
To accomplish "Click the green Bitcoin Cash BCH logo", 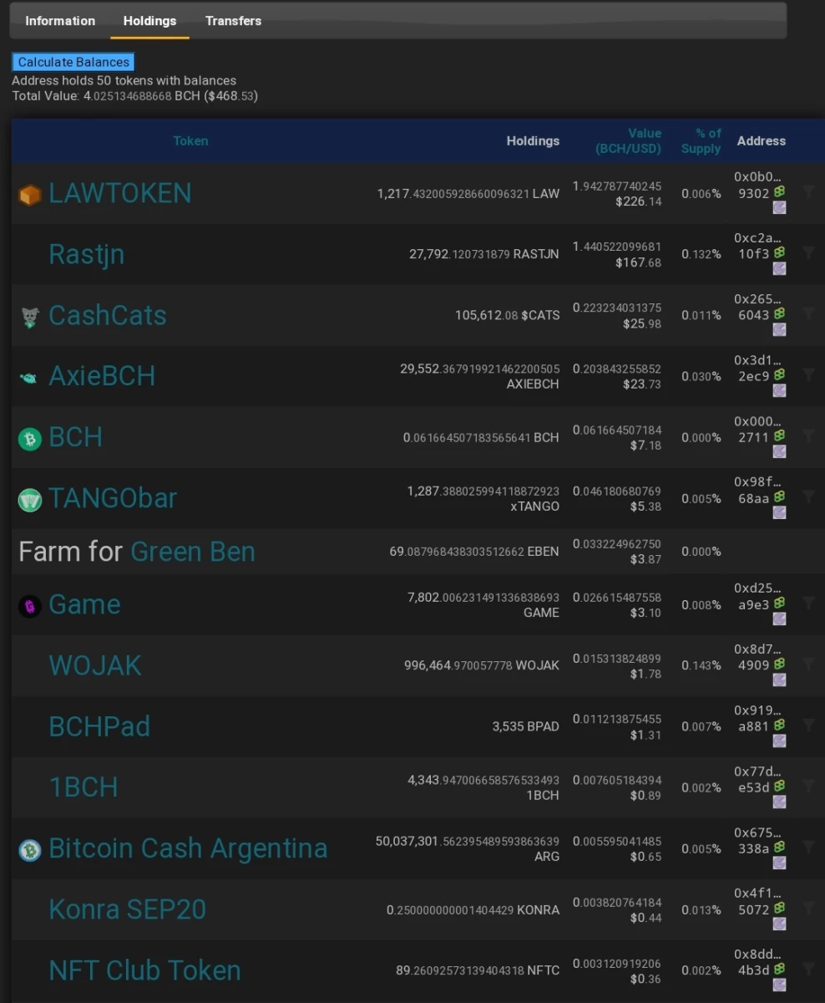I will 30,438.
